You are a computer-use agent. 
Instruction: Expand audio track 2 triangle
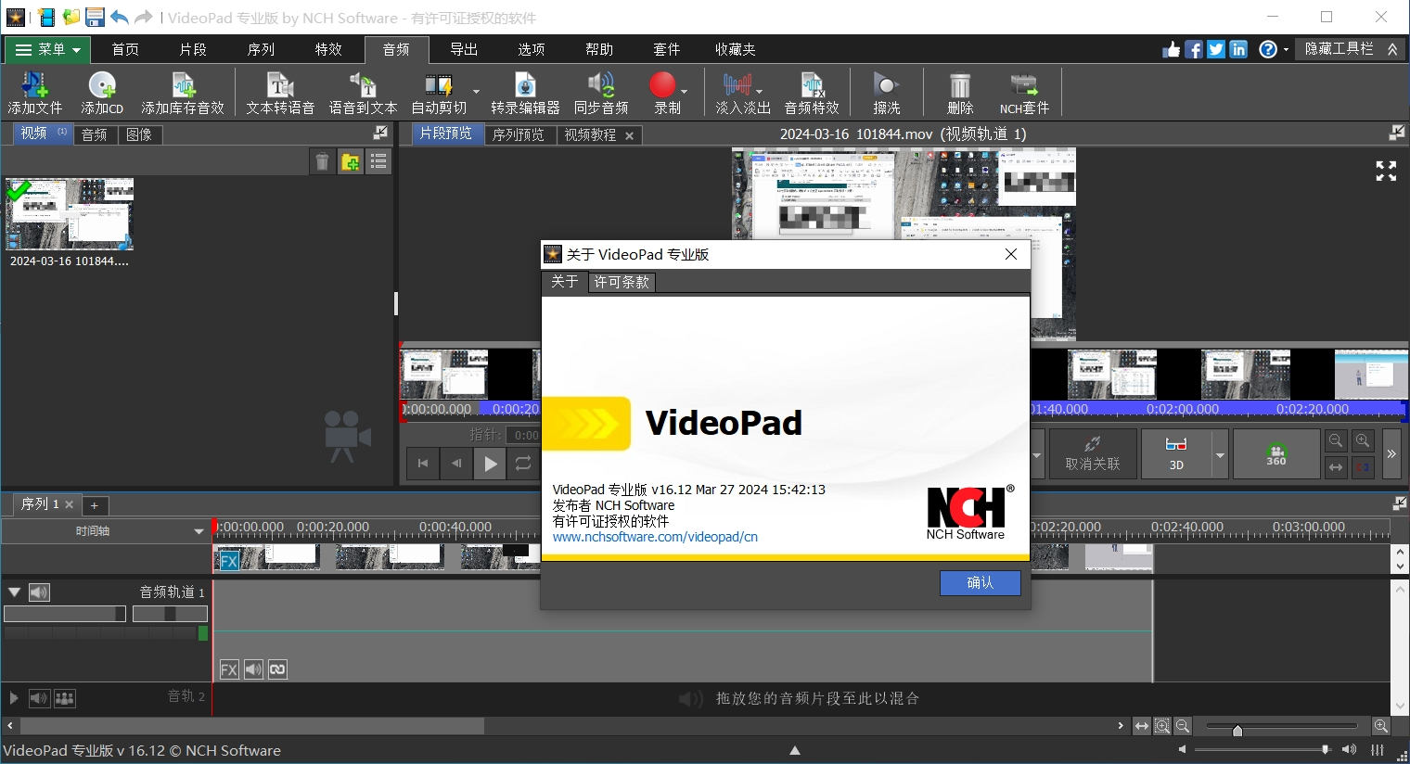point(14,698)
